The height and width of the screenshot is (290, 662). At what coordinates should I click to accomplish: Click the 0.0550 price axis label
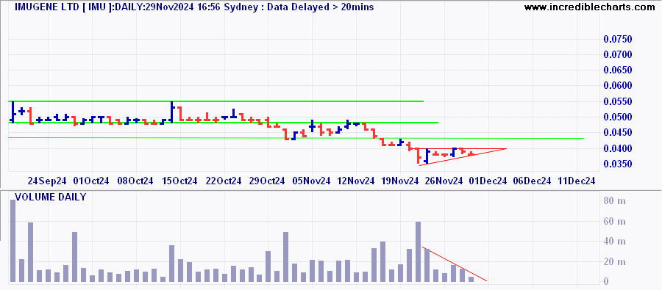point(618,101)
